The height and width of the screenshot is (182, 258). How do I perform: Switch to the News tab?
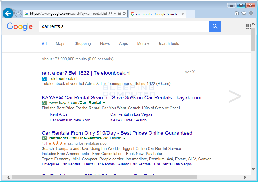105,44
